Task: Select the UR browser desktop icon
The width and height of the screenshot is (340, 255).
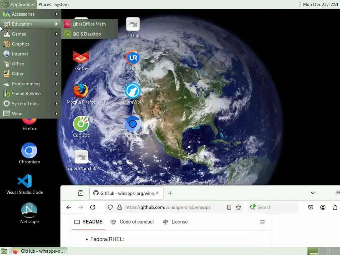Action: tap(133, 61)
